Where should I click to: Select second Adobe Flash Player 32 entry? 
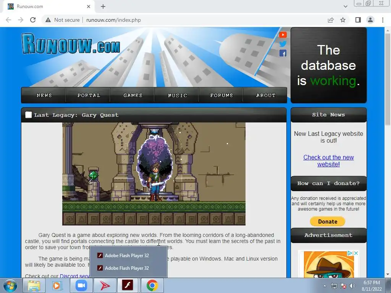128,268
